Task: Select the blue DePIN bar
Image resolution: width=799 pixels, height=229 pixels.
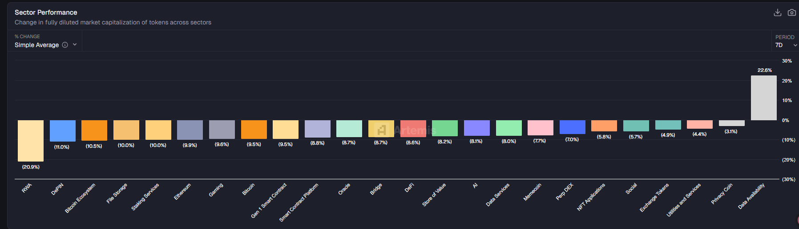Action: point(62,130)
